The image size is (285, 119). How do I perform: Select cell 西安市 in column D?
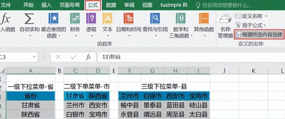coord(98,105)
